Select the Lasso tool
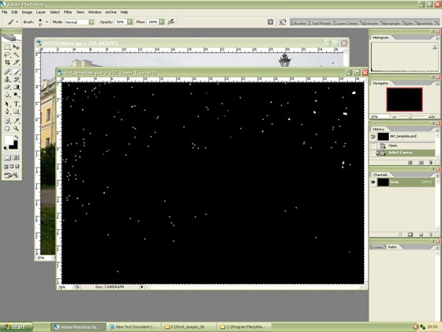 [8, 55]
